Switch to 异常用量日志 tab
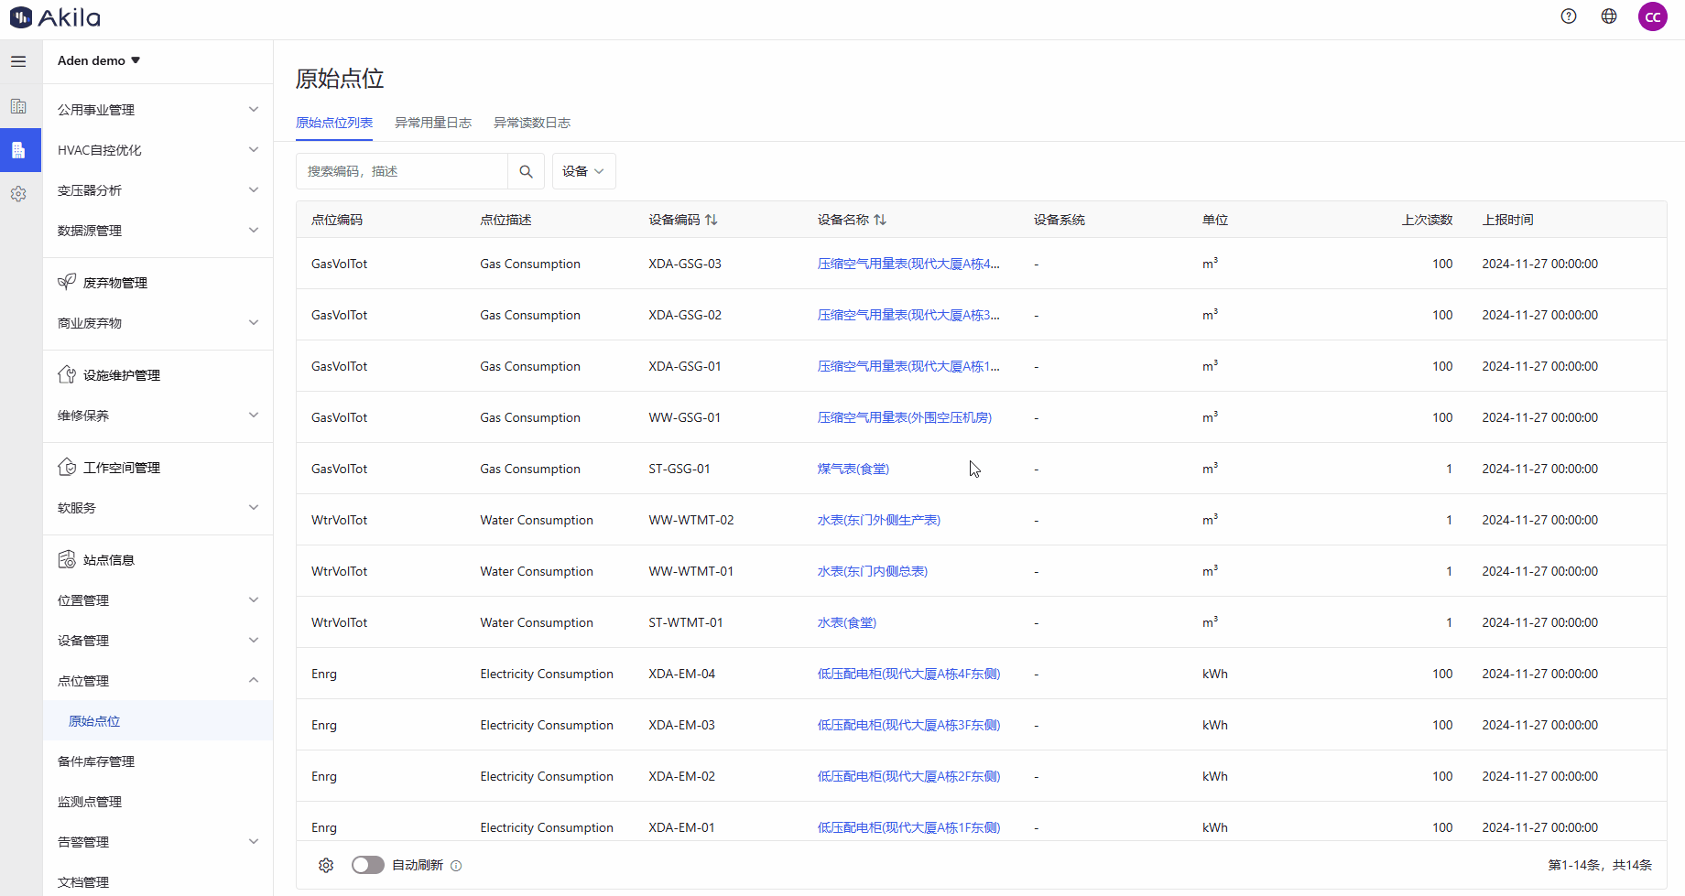 [433, 123]
